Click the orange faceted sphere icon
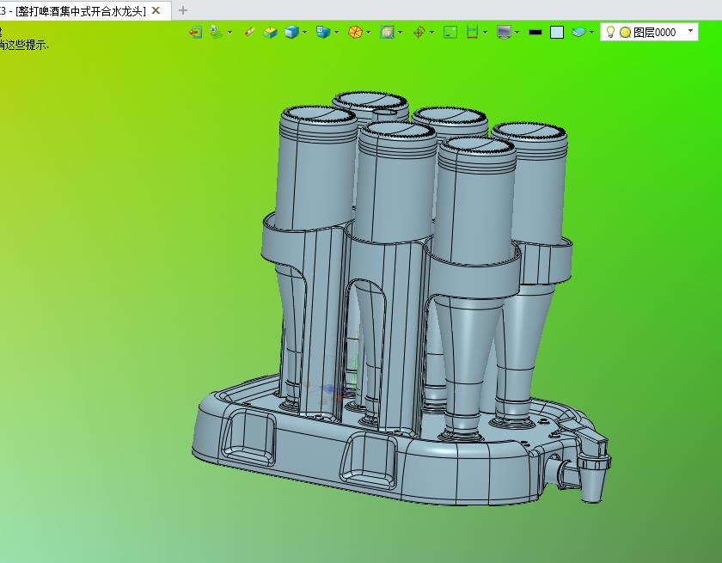Image resolution: width=722 pixels, height=563 pixels. (x=355, y=32)
